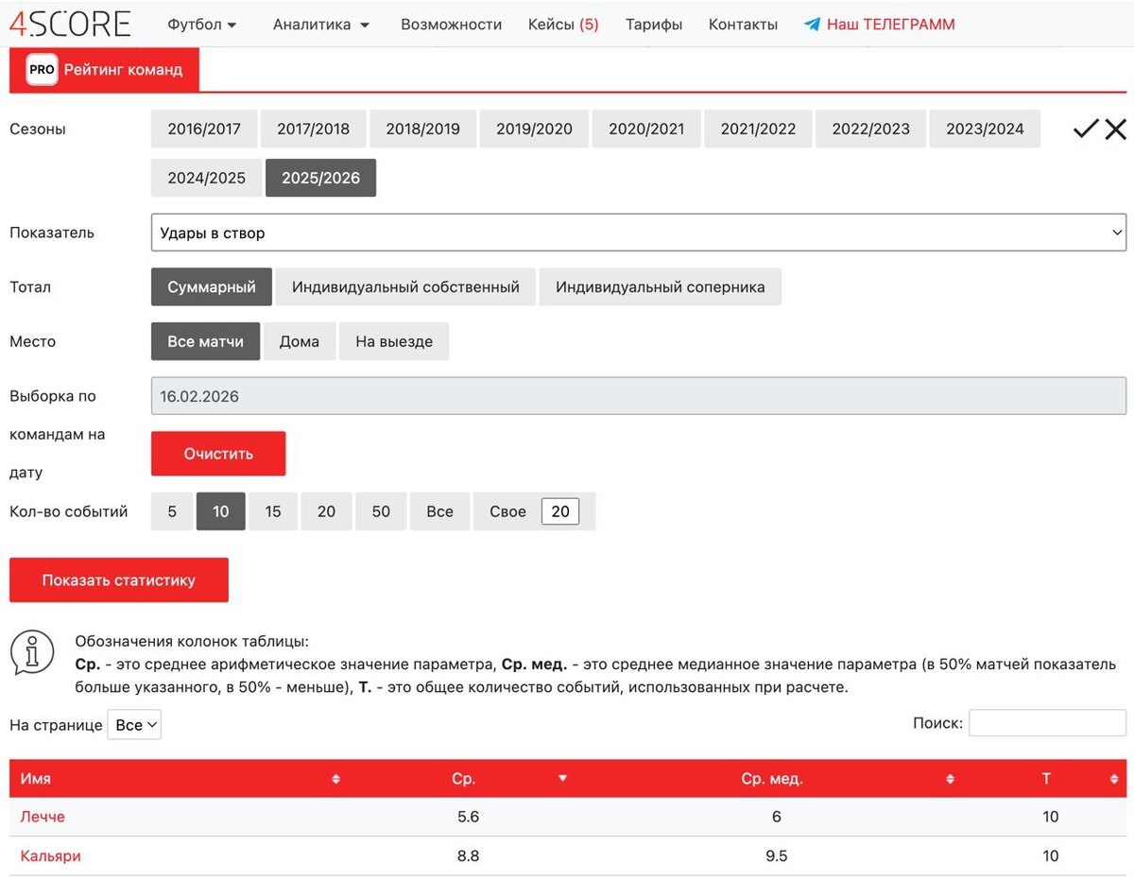Select Дома location filter
Image resolution: width=1134 pixels, height=881 pixels.
point(300,341)
